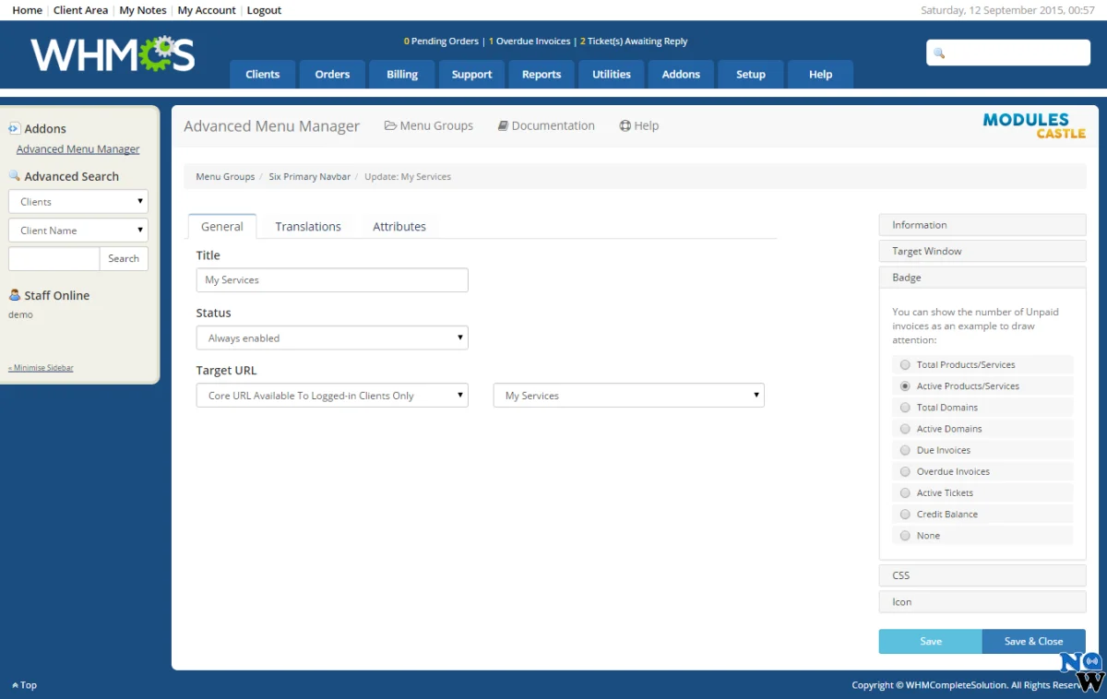Click the Documentation book icon
The image size is (1107, 699).
click(x=503, y=125)
